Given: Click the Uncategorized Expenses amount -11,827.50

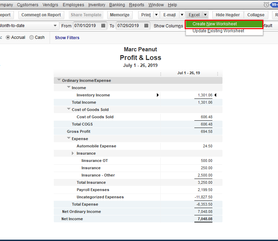Looking at the screenshot, I should 203,197.
